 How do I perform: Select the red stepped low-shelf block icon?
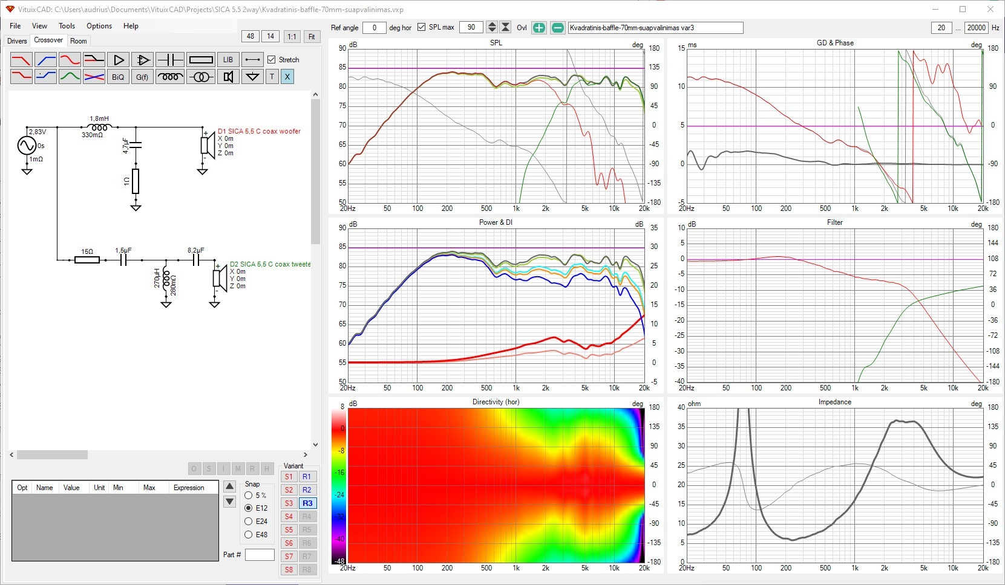[x=21, y=77]
